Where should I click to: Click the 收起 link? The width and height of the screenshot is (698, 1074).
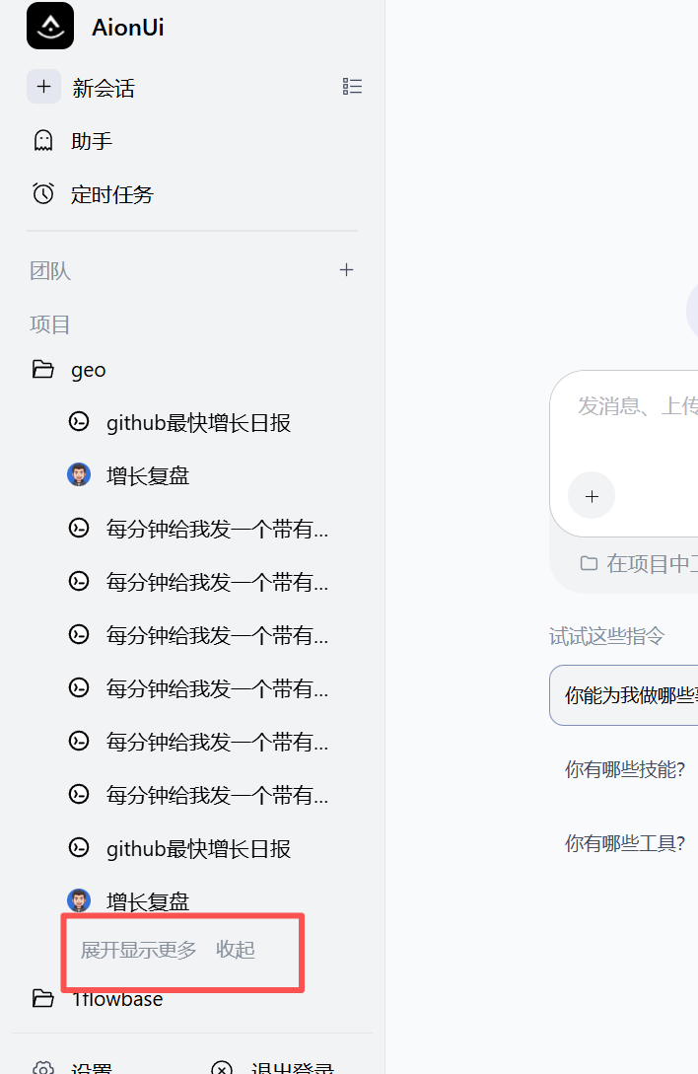point(236,950)
